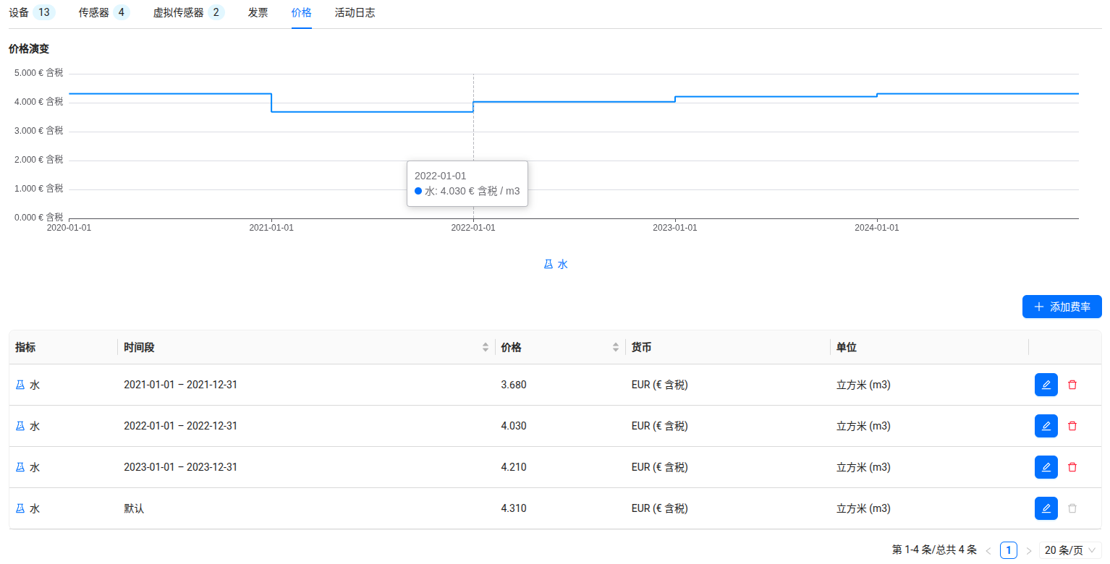The height and width of the screenshot is (564, 1110).
Task: Click water flask icon in the 4.210 row
Action: (20, 467)
